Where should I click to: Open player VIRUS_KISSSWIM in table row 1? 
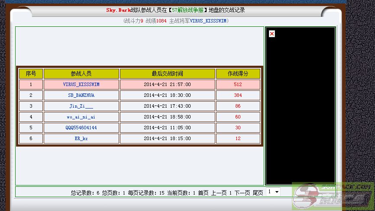point(81,85)
